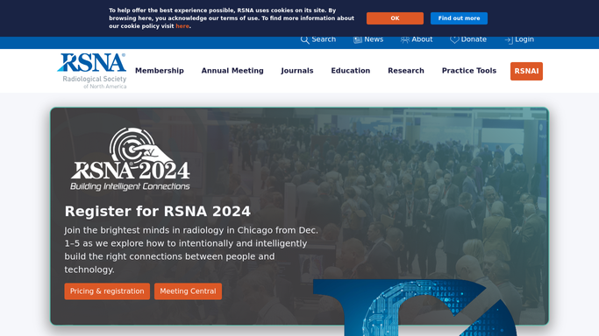Click the Find out more button
Viewport: 599px width, 336px height.
tap(459, 18)
